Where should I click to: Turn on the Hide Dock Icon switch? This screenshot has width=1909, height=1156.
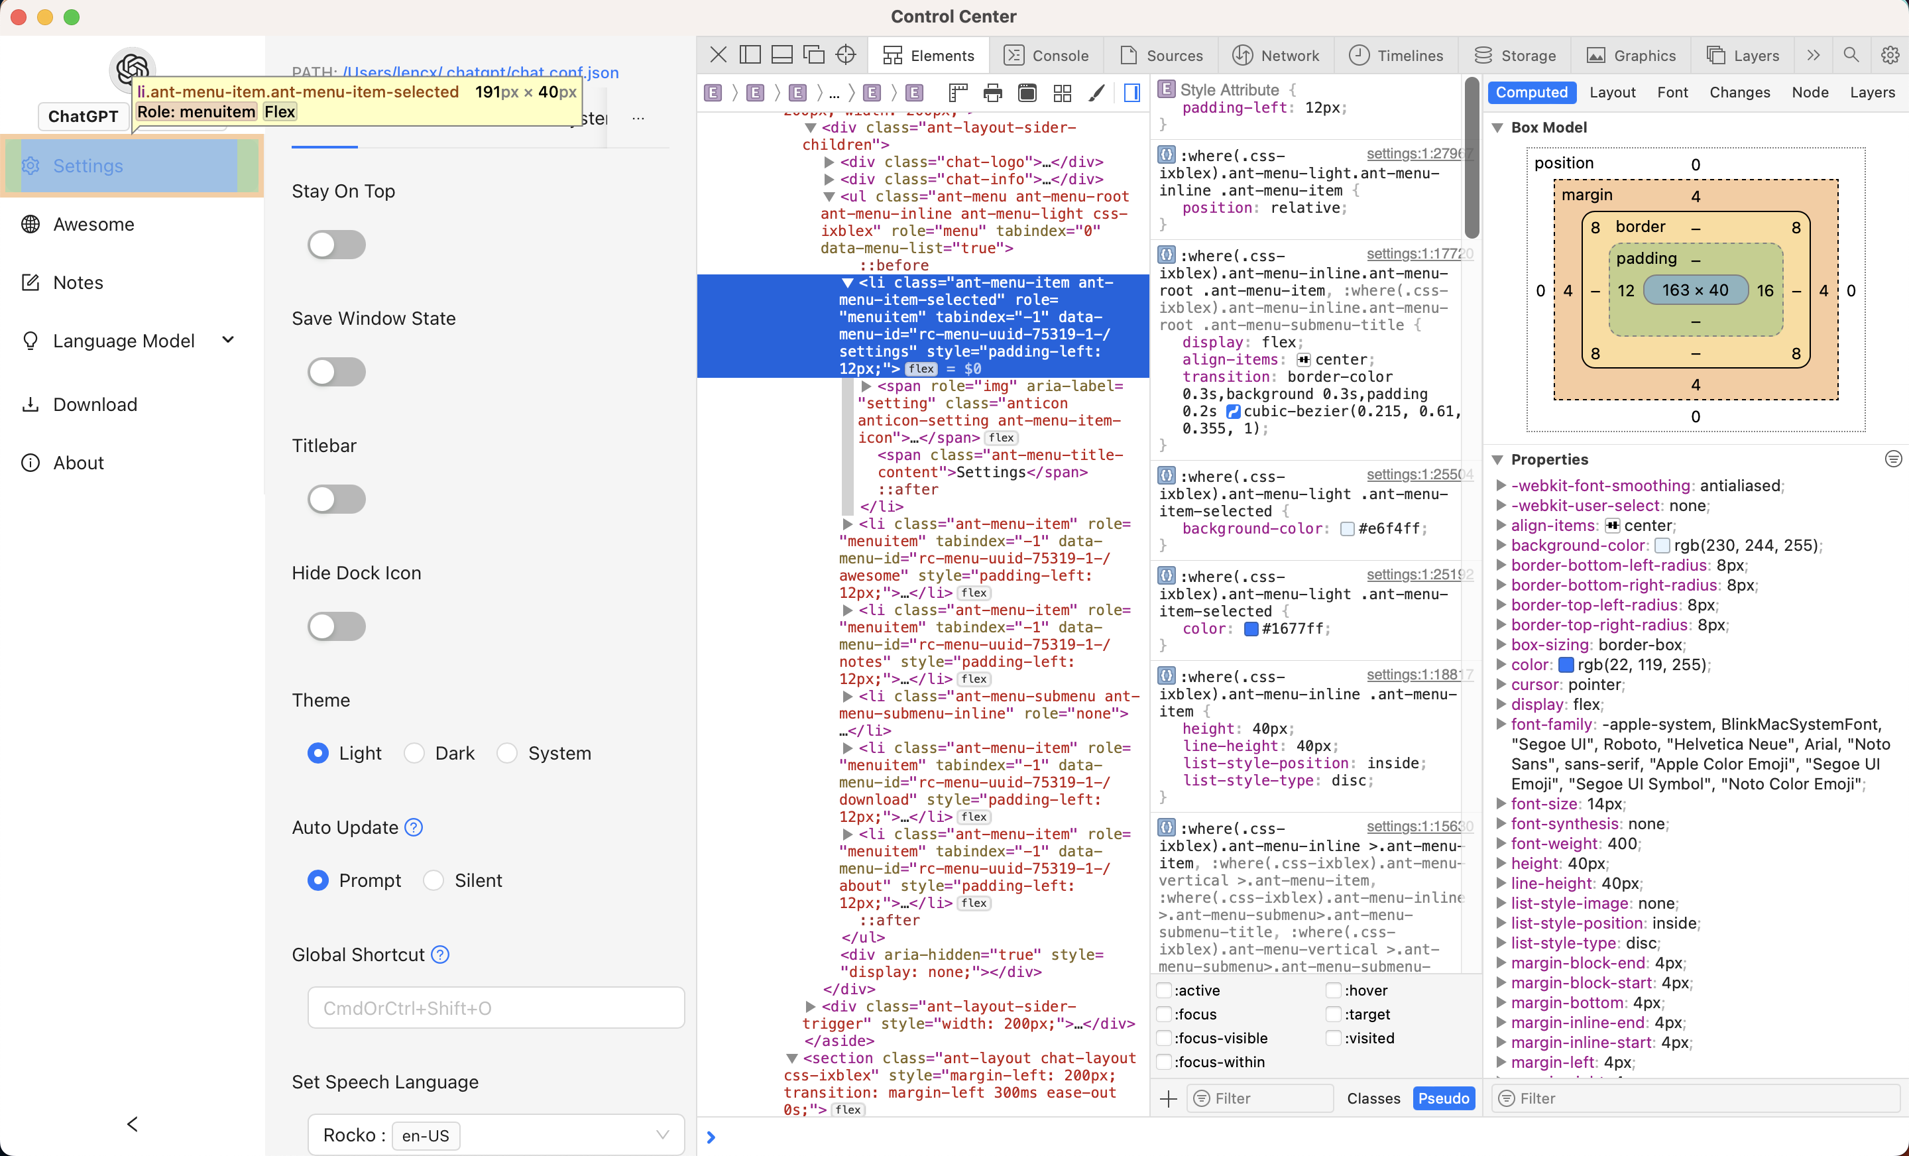click(336, 626)
